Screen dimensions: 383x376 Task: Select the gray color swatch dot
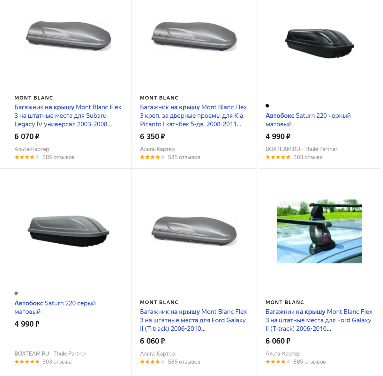click(x=16, y=293)
